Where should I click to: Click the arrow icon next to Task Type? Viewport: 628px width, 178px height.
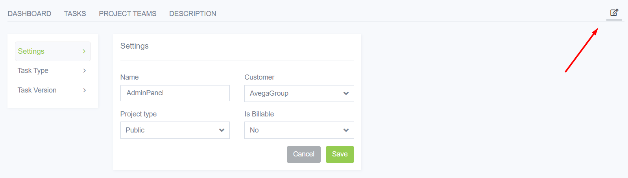[x=85, y=71]
